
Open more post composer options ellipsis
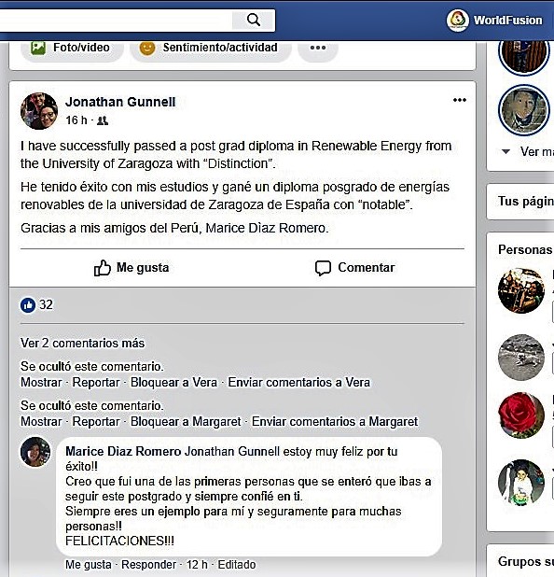pos(318,48)
